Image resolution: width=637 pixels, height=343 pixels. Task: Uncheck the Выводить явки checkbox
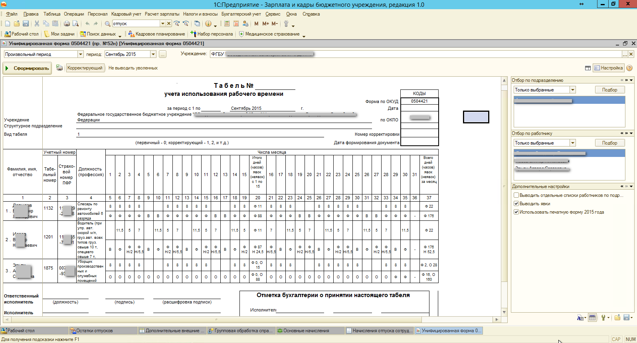point(516,204)
